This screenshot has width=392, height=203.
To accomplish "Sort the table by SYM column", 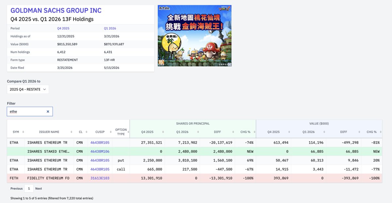I will pos(16,132).
